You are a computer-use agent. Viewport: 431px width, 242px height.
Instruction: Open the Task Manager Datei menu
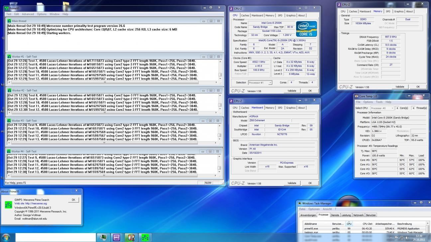point(302,209)
